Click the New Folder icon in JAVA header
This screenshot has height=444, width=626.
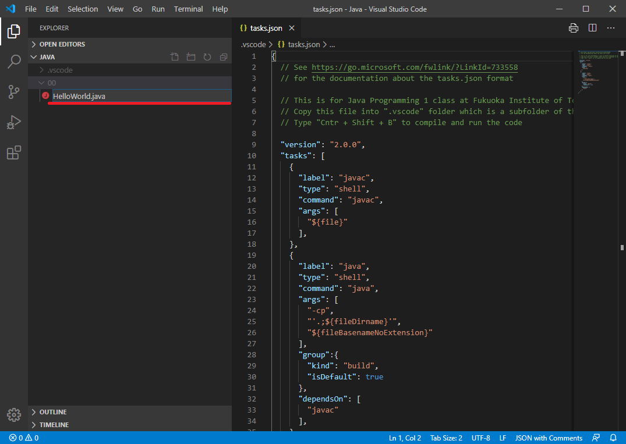191,57
